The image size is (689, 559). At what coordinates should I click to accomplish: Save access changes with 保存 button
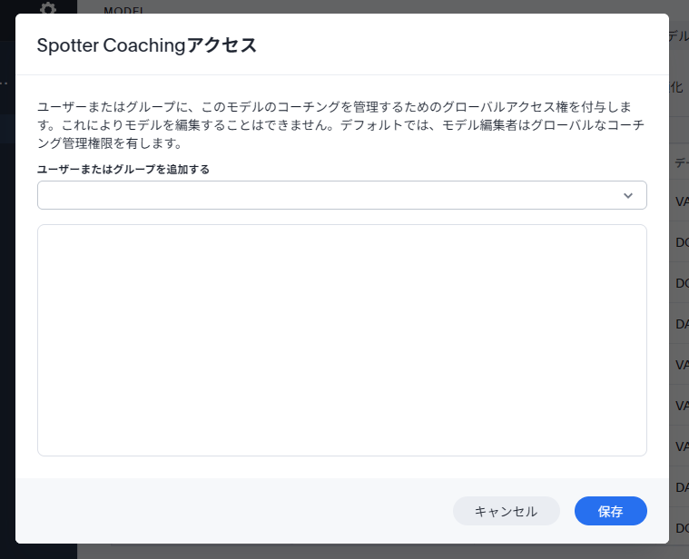coord(610,511)
